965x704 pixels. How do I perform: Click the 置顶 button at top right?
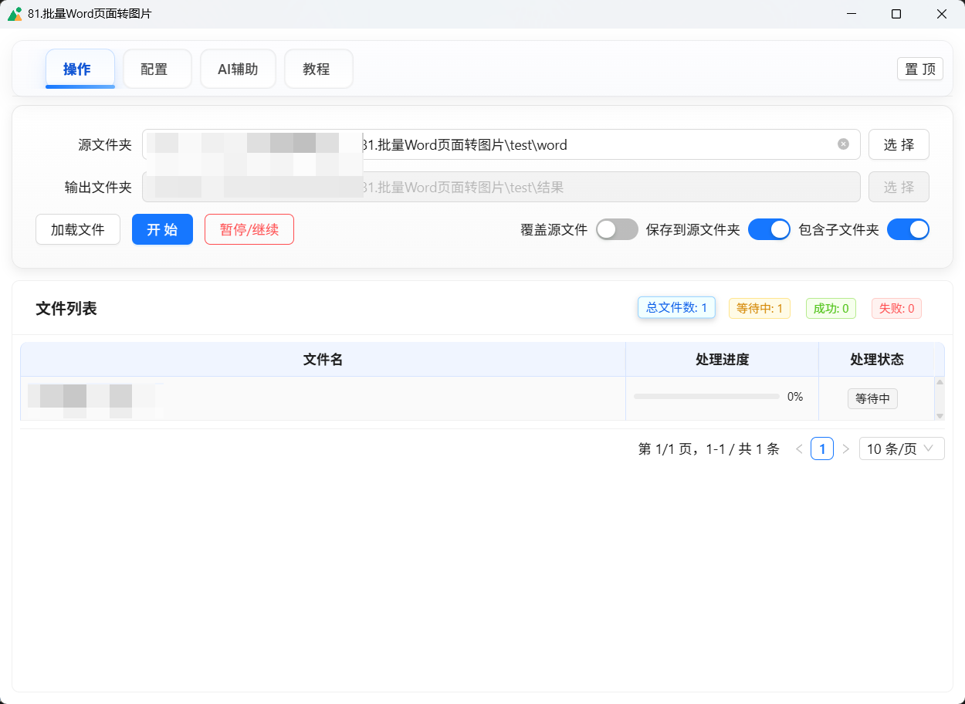(x=919, y=69)
